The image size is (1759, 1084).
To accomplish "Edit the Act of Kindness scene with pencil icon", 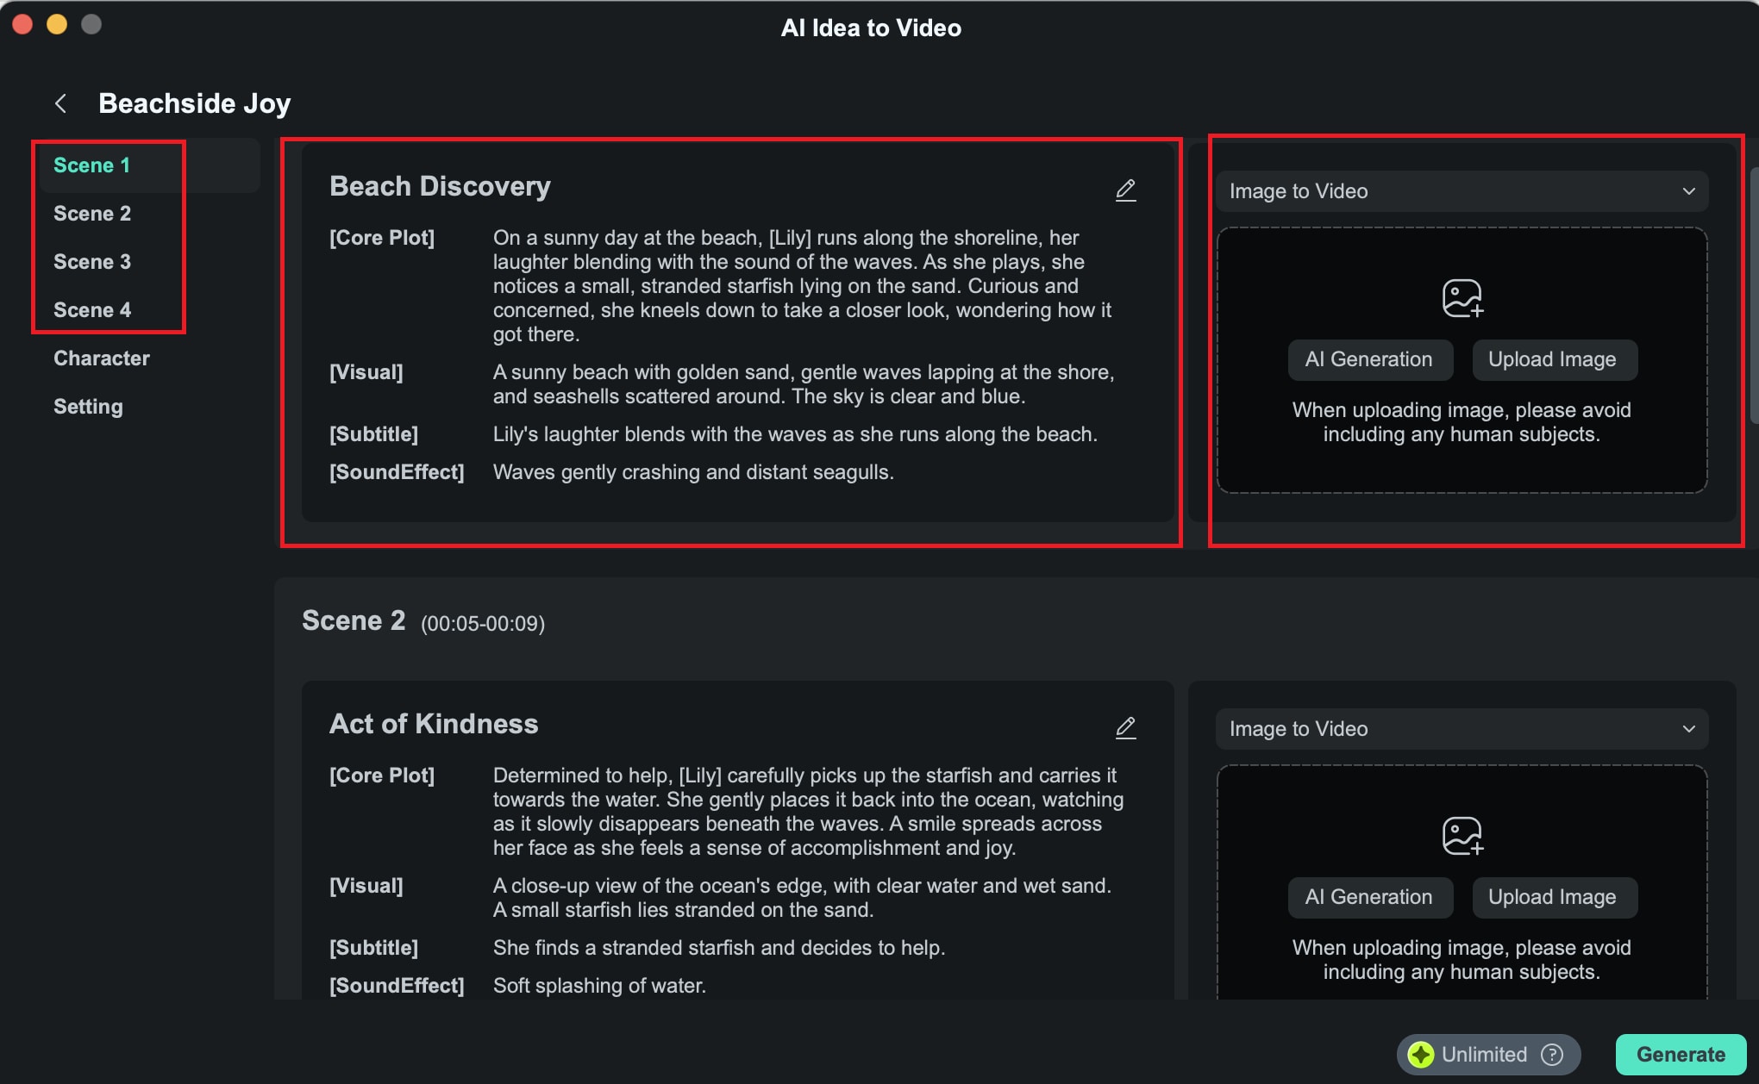I will [1125, 728].
